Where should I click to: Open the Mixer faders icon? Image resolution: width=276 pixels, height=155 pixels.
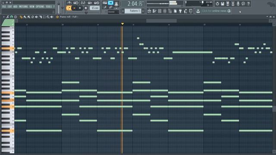(165, 11)
